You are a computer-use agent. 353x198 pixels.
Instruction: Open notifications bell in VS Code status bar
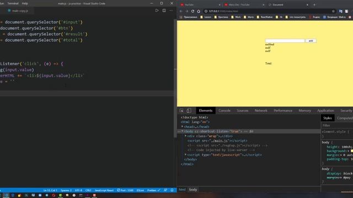tap(172, 190)
